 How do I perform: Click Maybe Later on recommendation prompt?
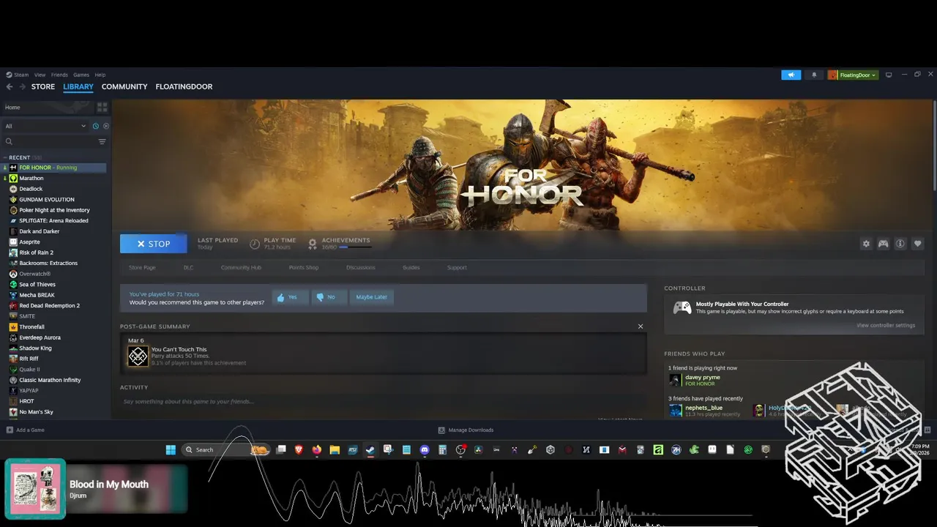point(371,297)
